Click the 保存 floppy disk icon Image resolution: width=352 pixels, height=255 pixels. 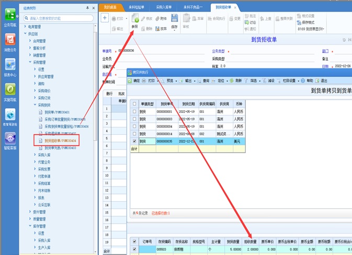(174, 18)
